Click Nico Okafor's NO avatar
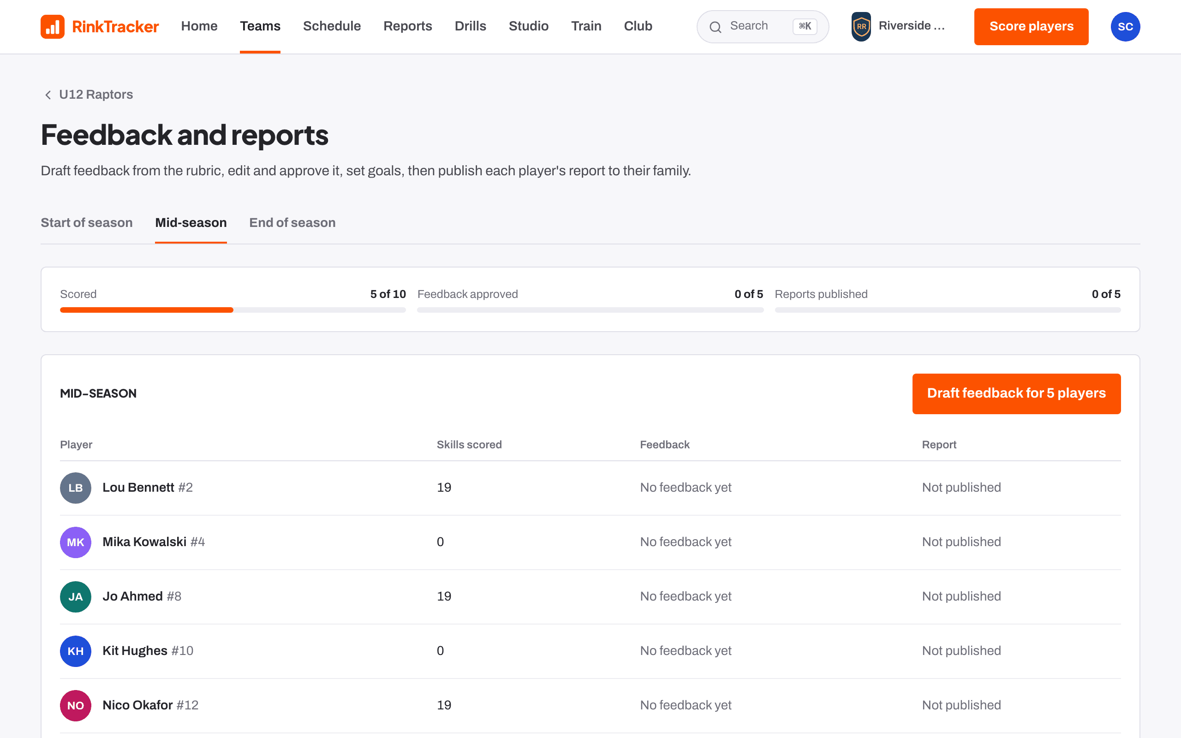This screenshot has width=1181, height=738. pyautogui.click(x=76, y=705)
